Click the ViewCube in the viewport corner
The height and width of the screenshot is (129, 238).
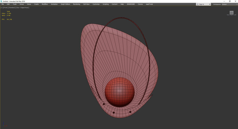point(231,13)
